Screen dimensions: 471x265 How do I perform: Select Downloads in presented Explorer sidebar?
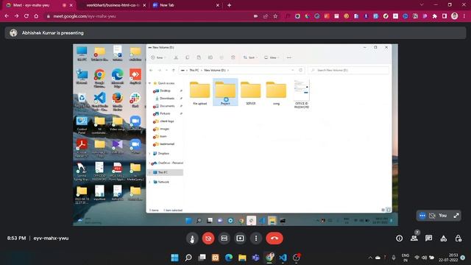167,98
